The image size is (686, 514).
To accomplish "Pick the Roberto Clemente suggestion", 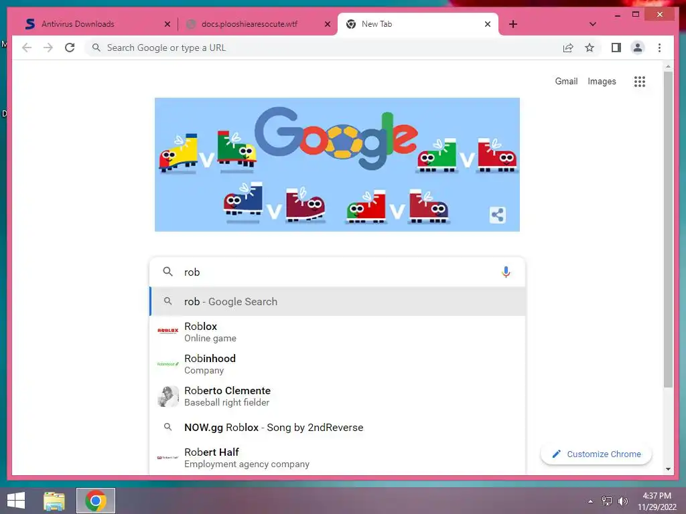I will coord(338,396).
